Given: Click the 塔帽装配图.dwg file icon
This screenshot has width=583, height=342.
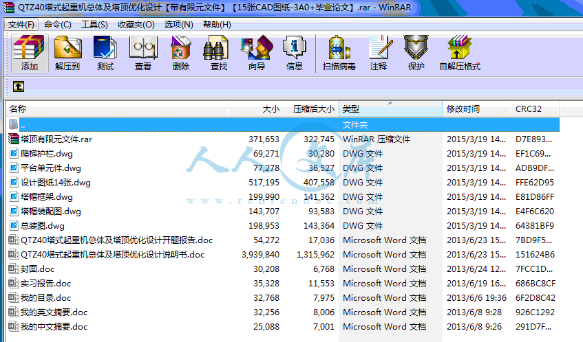Looking at the screenshot, I should pos(14,211).
